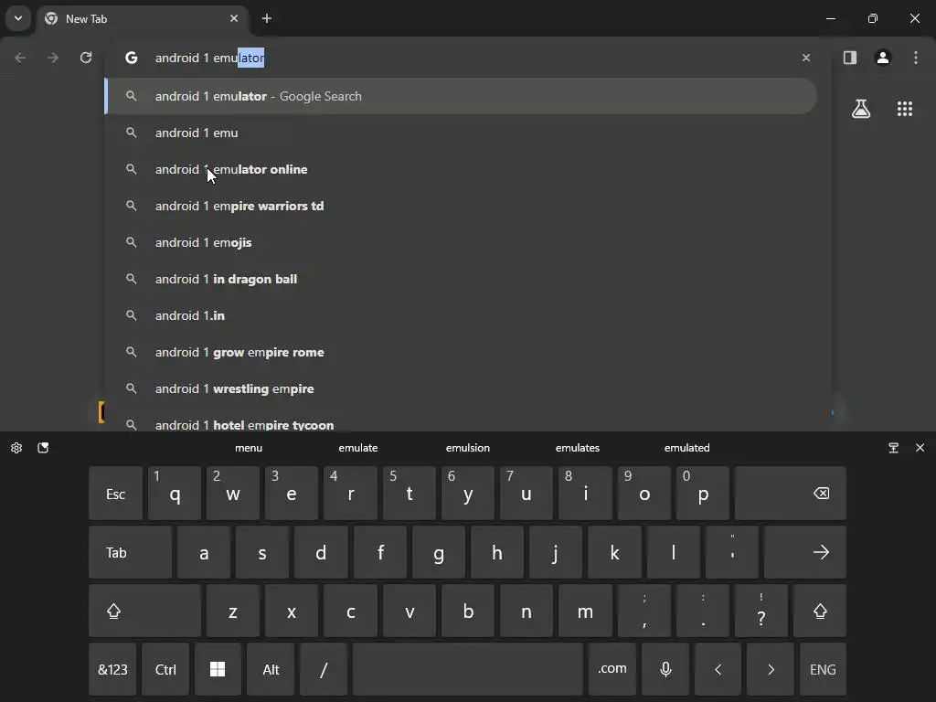Open the Google apps grid
The height and width of the screenshot is (702, 936).
pos(905,109)
